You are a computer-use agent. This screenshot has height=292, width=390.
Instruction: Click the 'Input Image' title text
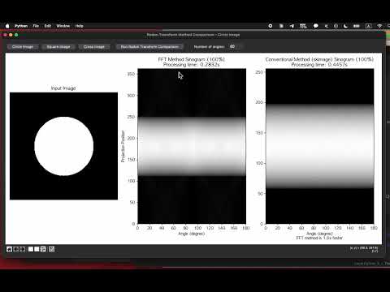pos(63,88)
